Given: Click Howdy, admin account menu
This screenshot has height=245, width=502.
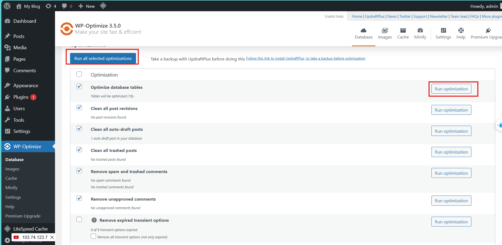Looking at the screenshot, I should pos(484,6).
